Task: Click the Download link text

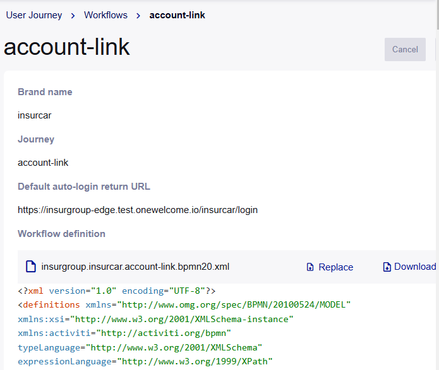Action: pyautogui.click(x=415, y=267)
